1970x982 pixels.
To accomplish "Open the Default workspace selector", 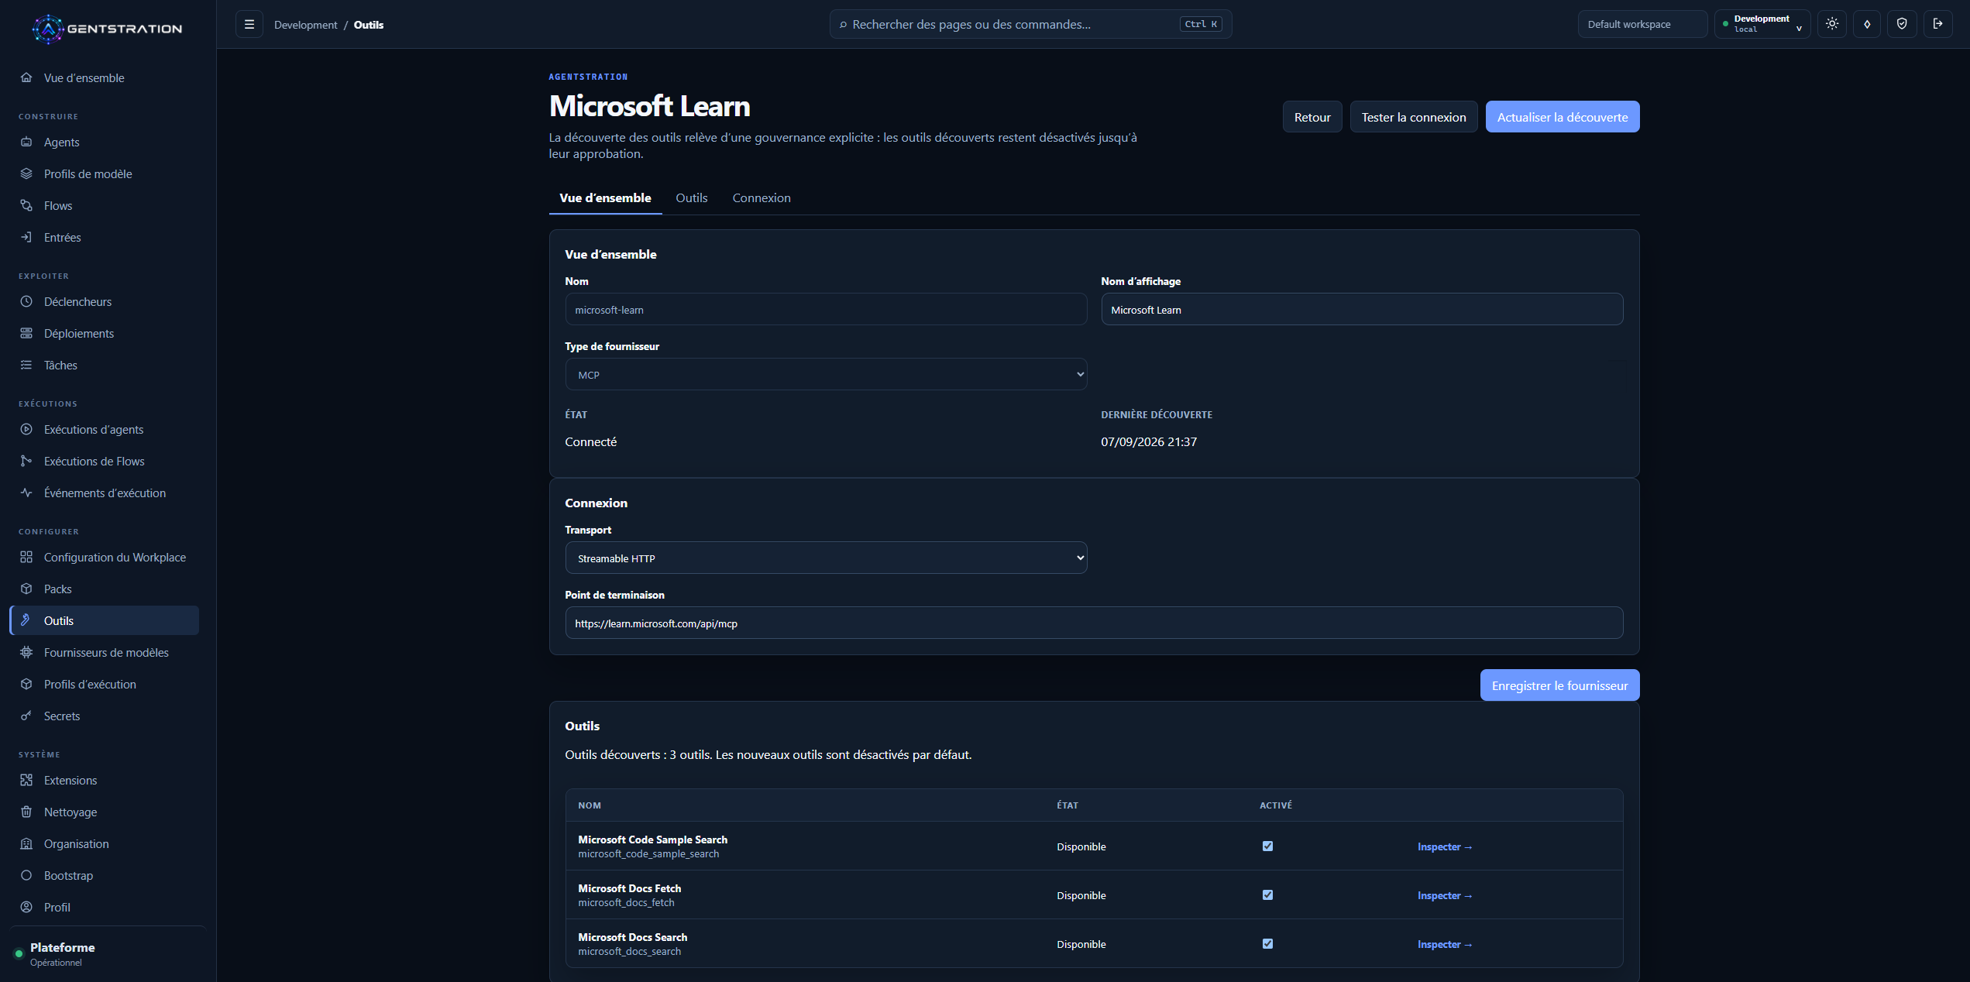I will click(x=1642, y=24).
